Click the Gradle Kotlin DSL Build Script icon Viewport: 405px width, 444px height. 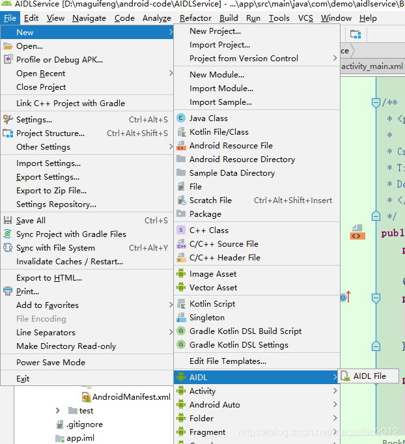pos(181,331)
